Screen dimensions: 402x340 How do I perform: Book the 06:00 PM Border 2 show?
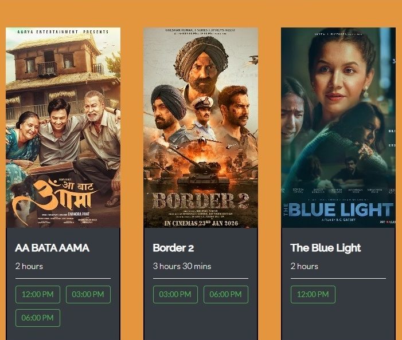click(226, 294)
